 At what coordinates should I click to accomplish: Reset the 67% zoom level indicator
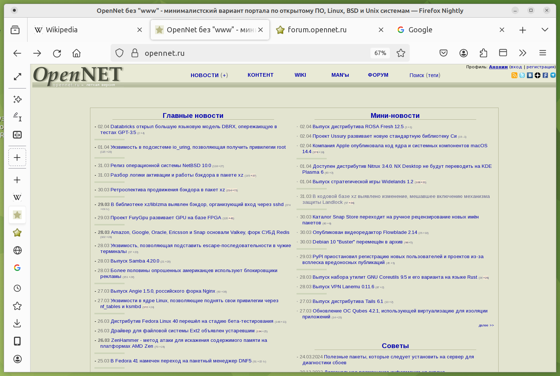tap(380, 53)
